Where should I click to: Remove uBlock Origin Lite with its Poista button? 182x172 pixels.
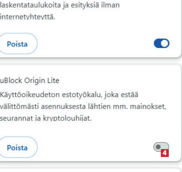click(18, 147)
